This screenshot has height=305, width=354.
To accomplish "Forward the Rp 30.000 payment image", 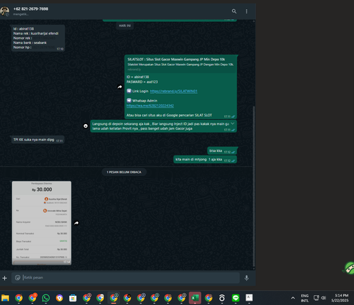I will pos(76,223).
